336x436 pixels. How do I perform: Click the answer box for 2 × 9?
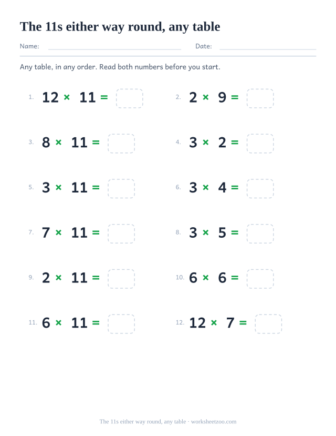coord(260,98)
